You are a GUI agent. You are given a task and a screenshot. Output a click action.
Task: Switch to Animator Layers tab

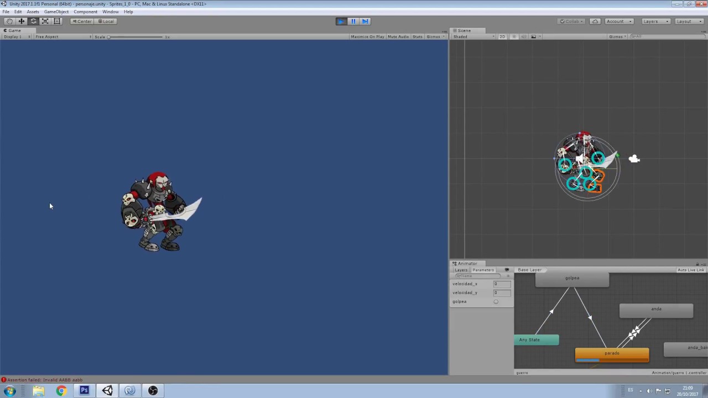[461, 270]
